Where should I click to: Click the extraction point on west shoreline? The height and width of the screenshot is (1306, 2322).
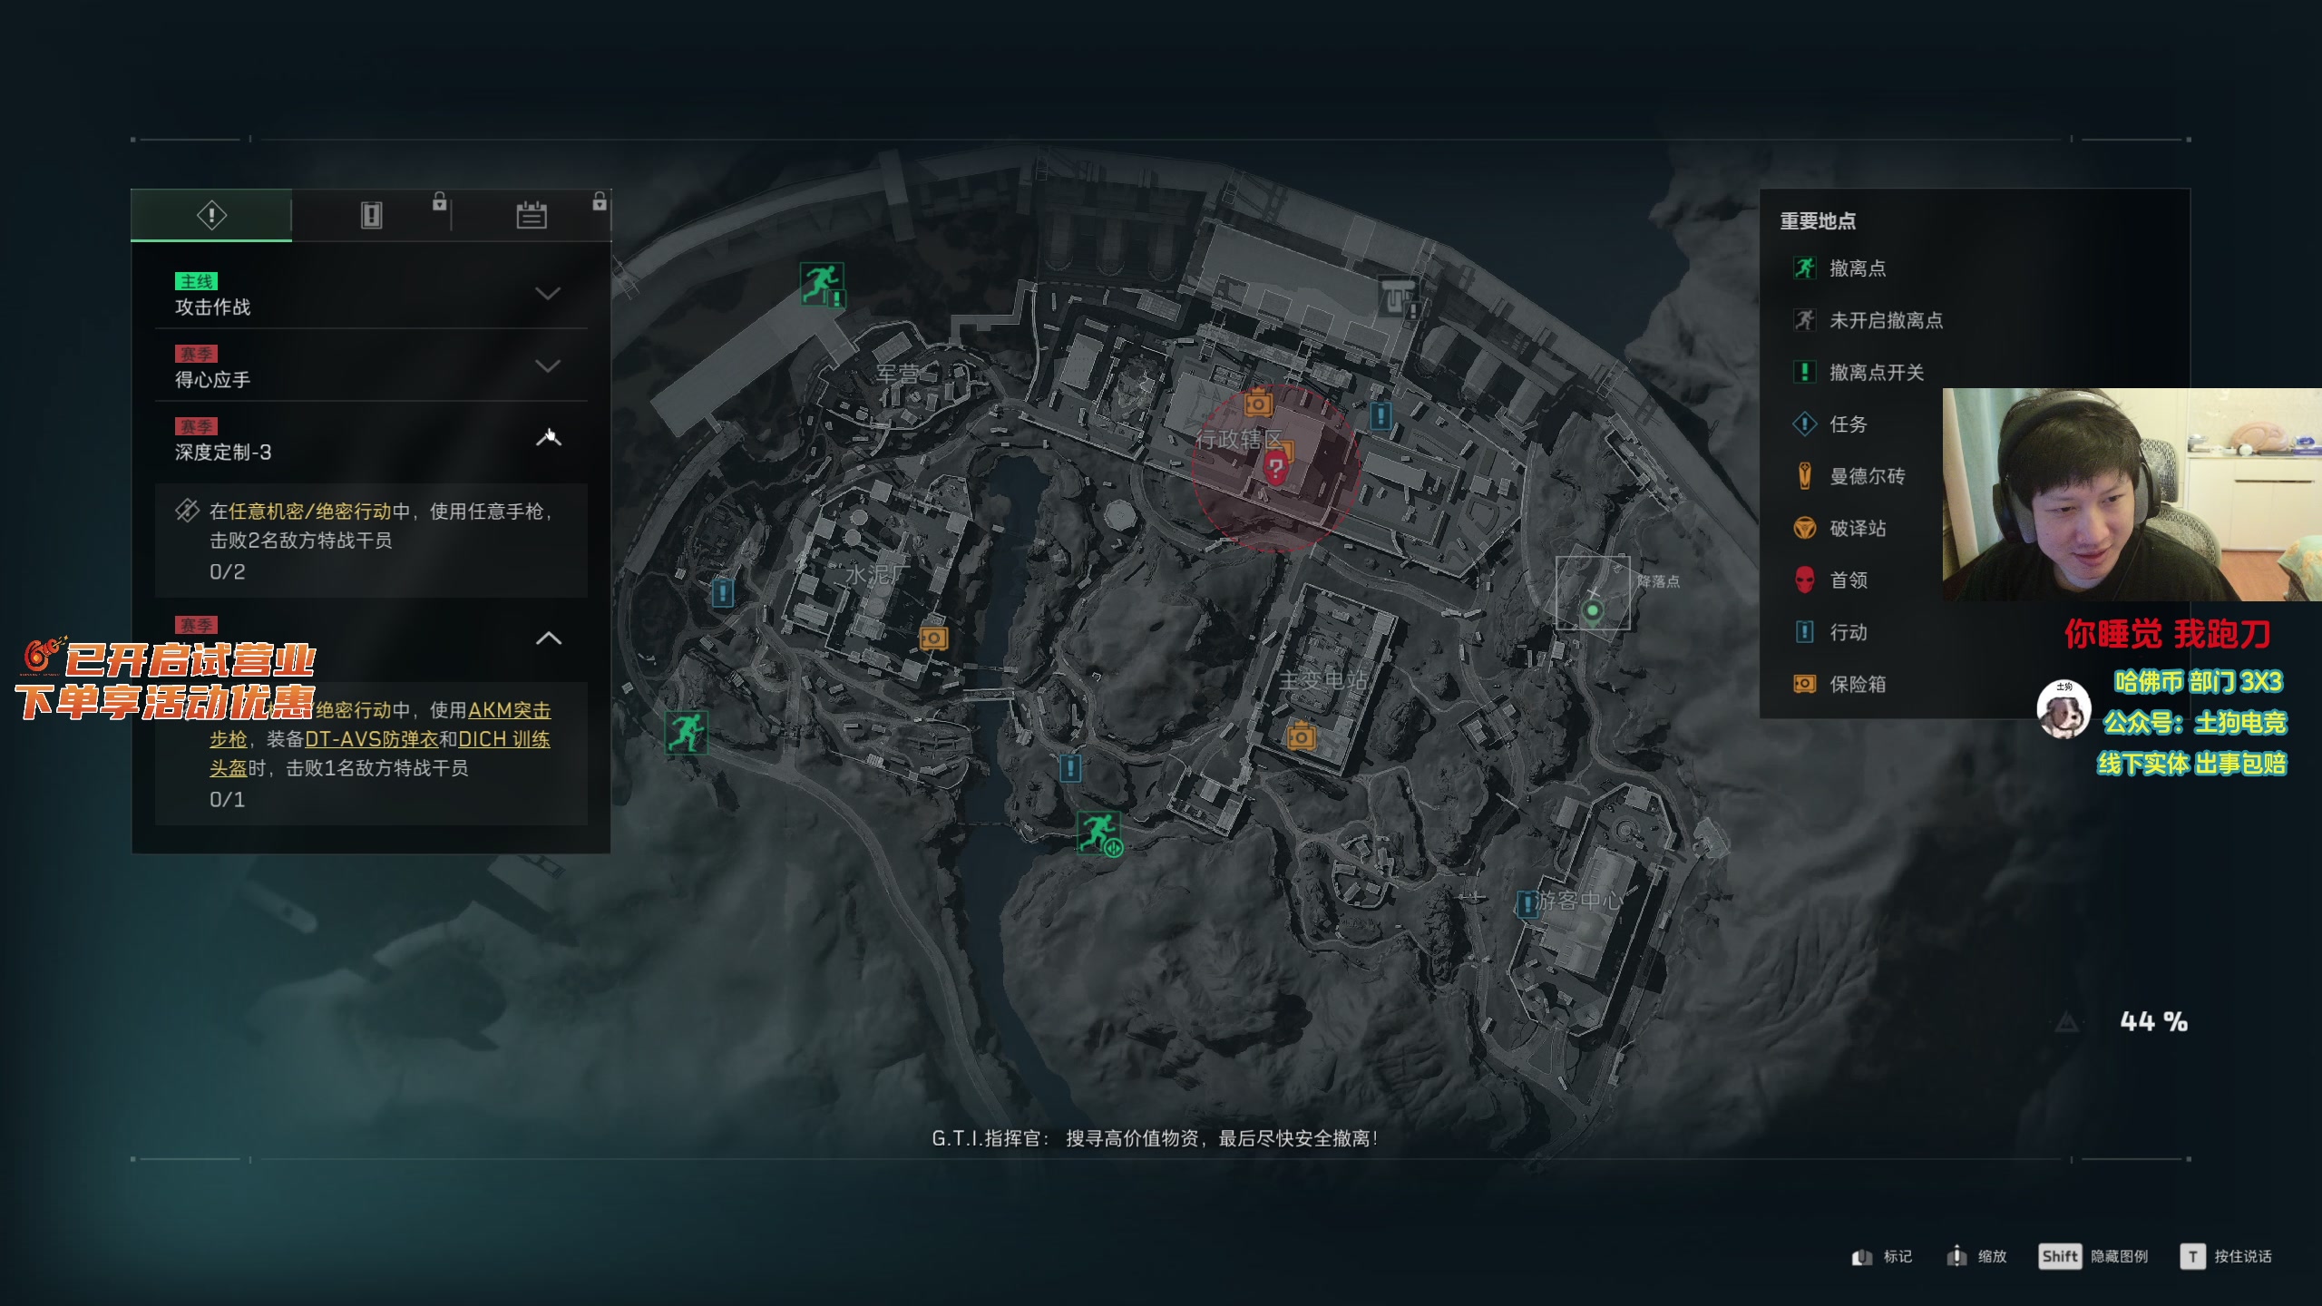coord(686,732)
